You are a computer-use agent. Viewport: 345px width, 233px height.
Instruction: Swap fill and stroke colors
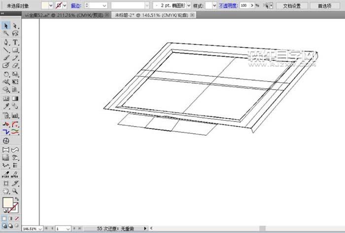pyautogui.click(x=17, y=198)
